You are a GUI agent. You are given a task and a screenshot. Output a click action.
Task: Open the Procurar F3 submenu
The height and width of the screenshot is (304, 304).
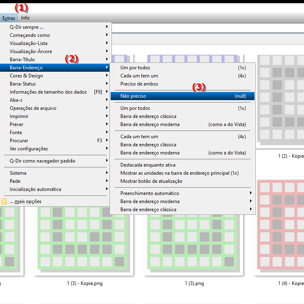pyautogui.click(x=56, y=141)
